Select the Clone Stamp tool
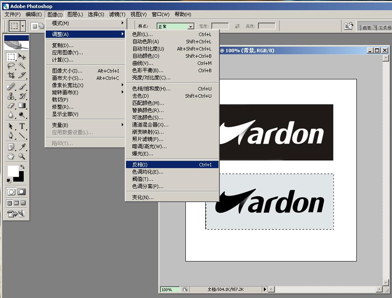The image size is (392, 298). tap(11, 96)
